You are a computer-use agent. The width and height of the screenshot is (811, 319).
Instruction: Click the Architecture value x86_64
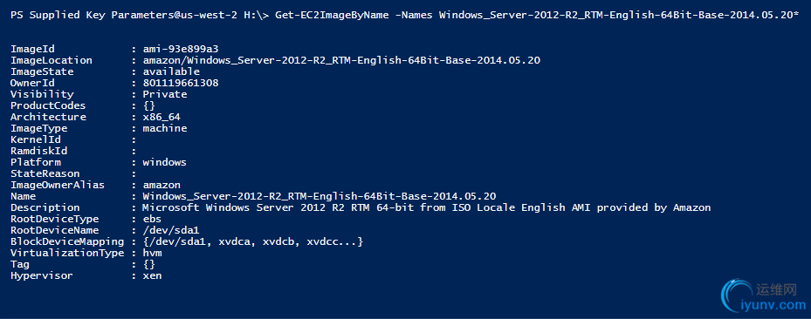point(162,117)
